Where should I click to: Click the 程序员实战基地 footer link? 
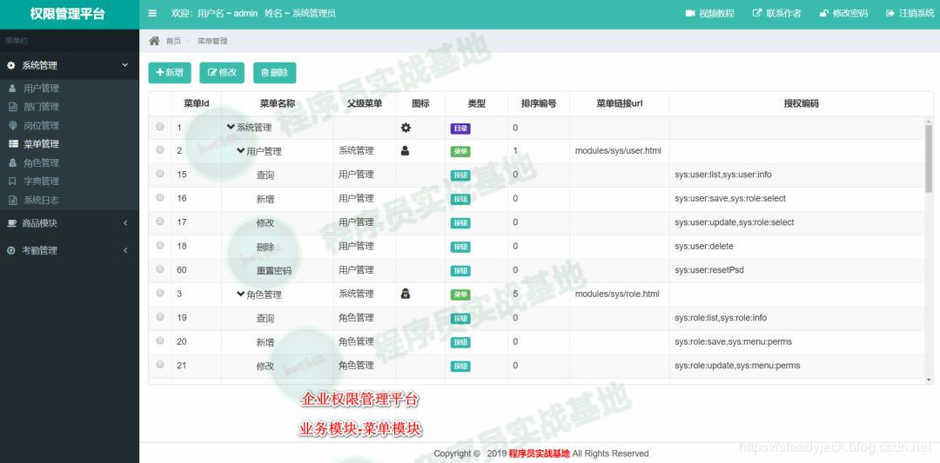tap(539, 453)
